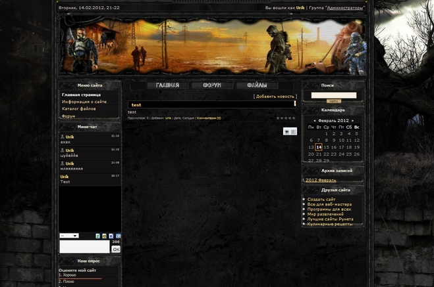Click into the search input field
The width and height of the screenshot is (434, 287).
click(x=334, y=95)
